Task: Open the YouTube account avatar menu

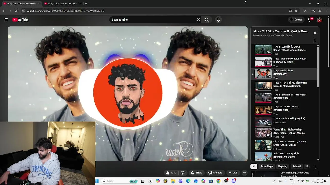Action: [320, 20]
